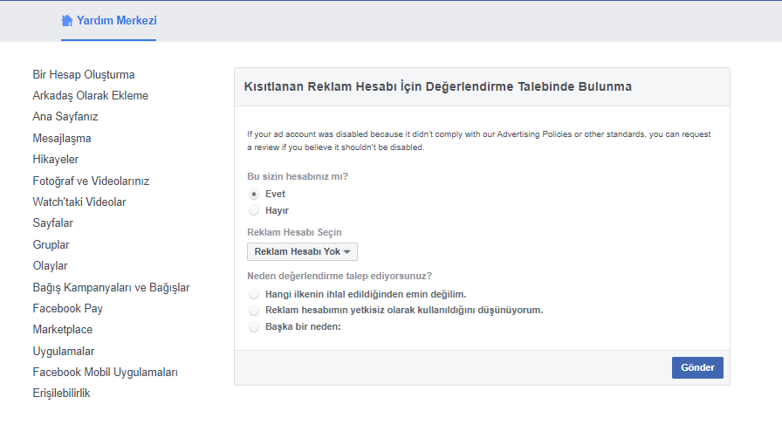Select the Evet radio button
The image size is (782, 445).
point(254,194)
